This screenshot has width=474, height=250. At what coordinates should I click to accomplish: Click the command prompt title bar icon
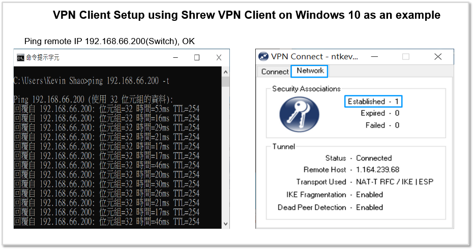point(20,58)
